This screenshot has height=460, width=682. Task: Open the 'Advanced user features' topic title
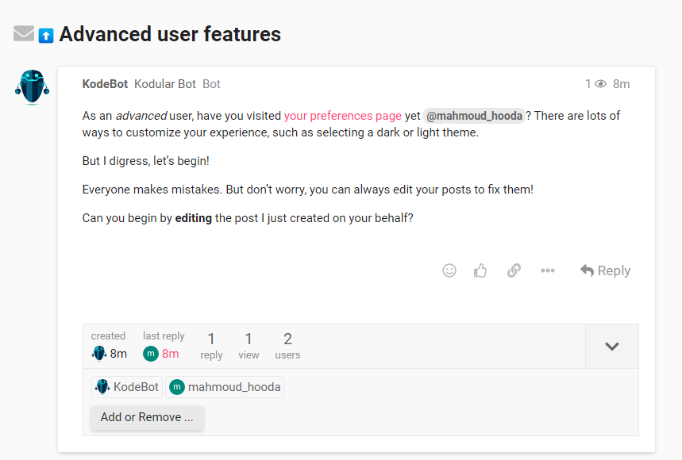[170, 34]
